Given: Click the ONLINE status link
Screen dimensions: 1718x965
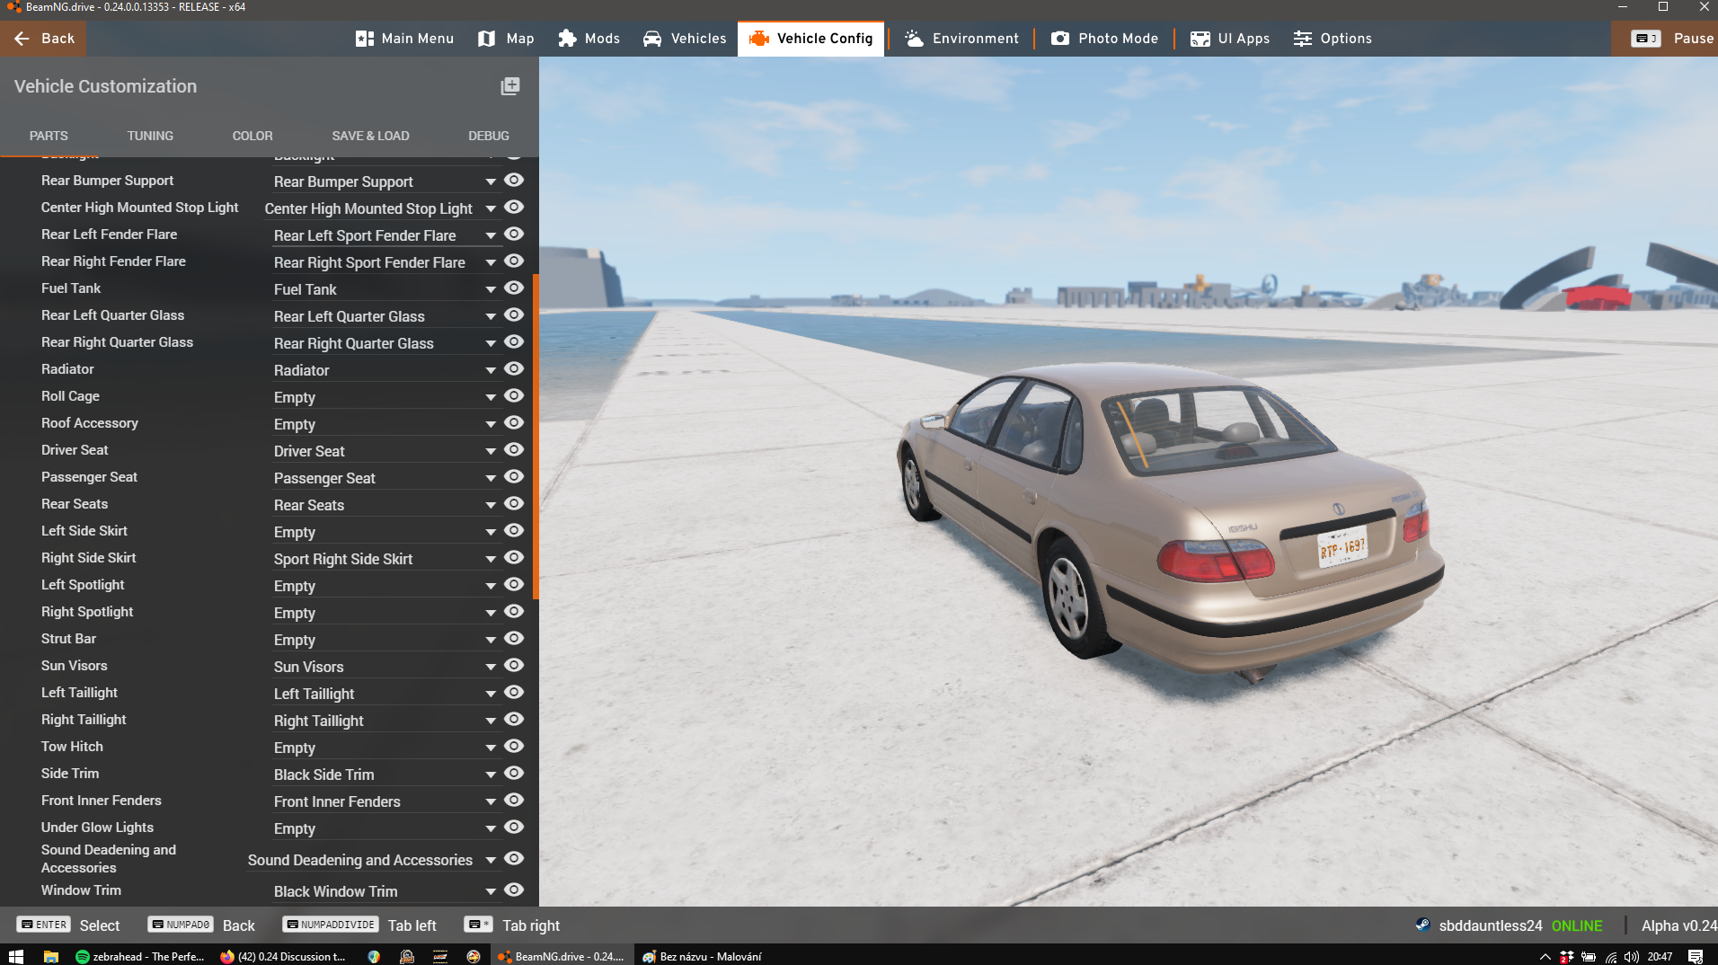Looking at the screenshot, I should pyautogui.click(x=1577, y=925).
